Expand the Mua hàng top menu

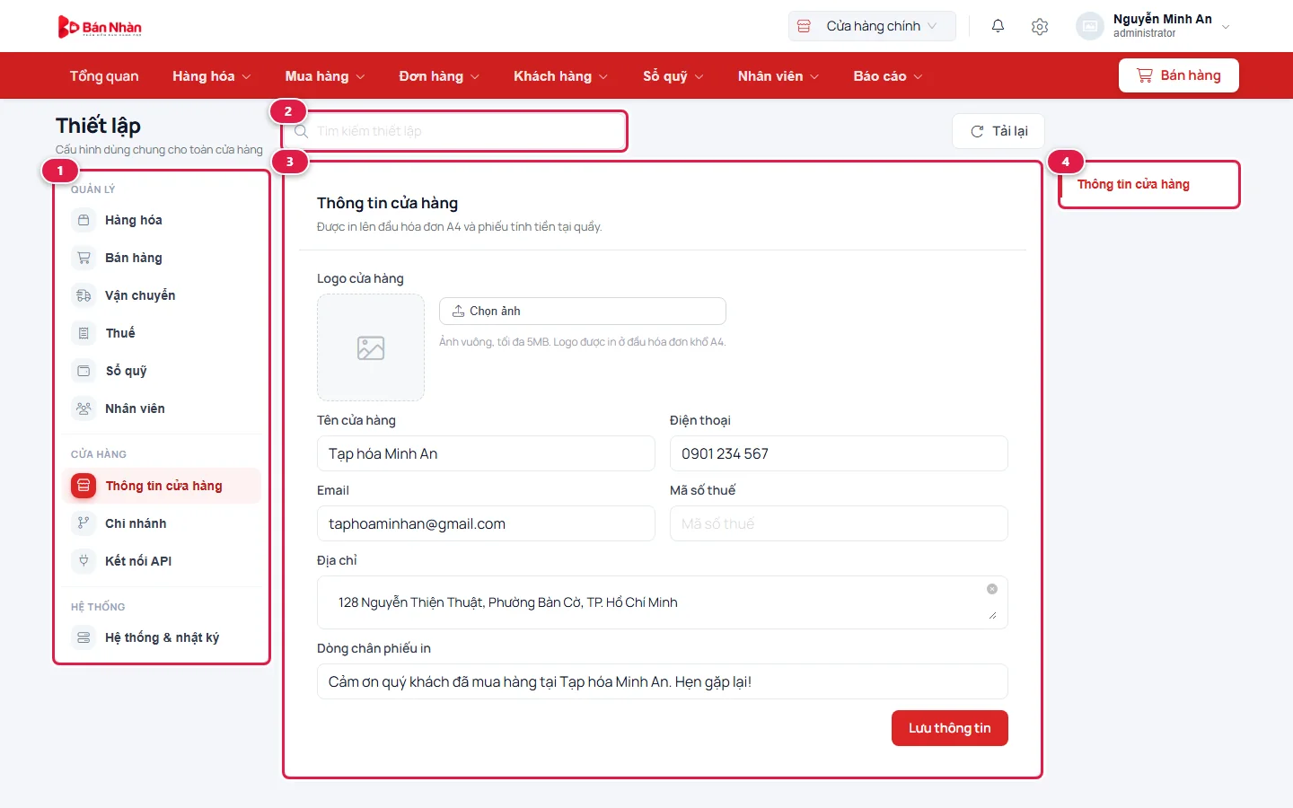325,76
